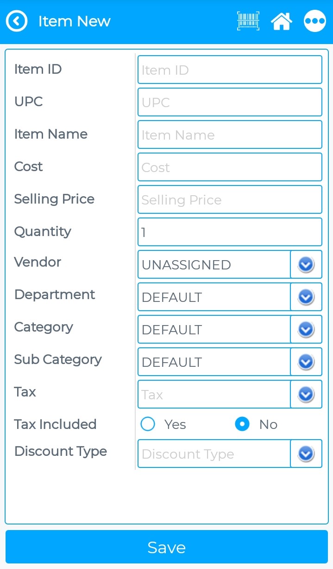Expand the Tax dropdown
Viewport: 333px width, 569px height.
pyautogui.click(x=306, y=395)
